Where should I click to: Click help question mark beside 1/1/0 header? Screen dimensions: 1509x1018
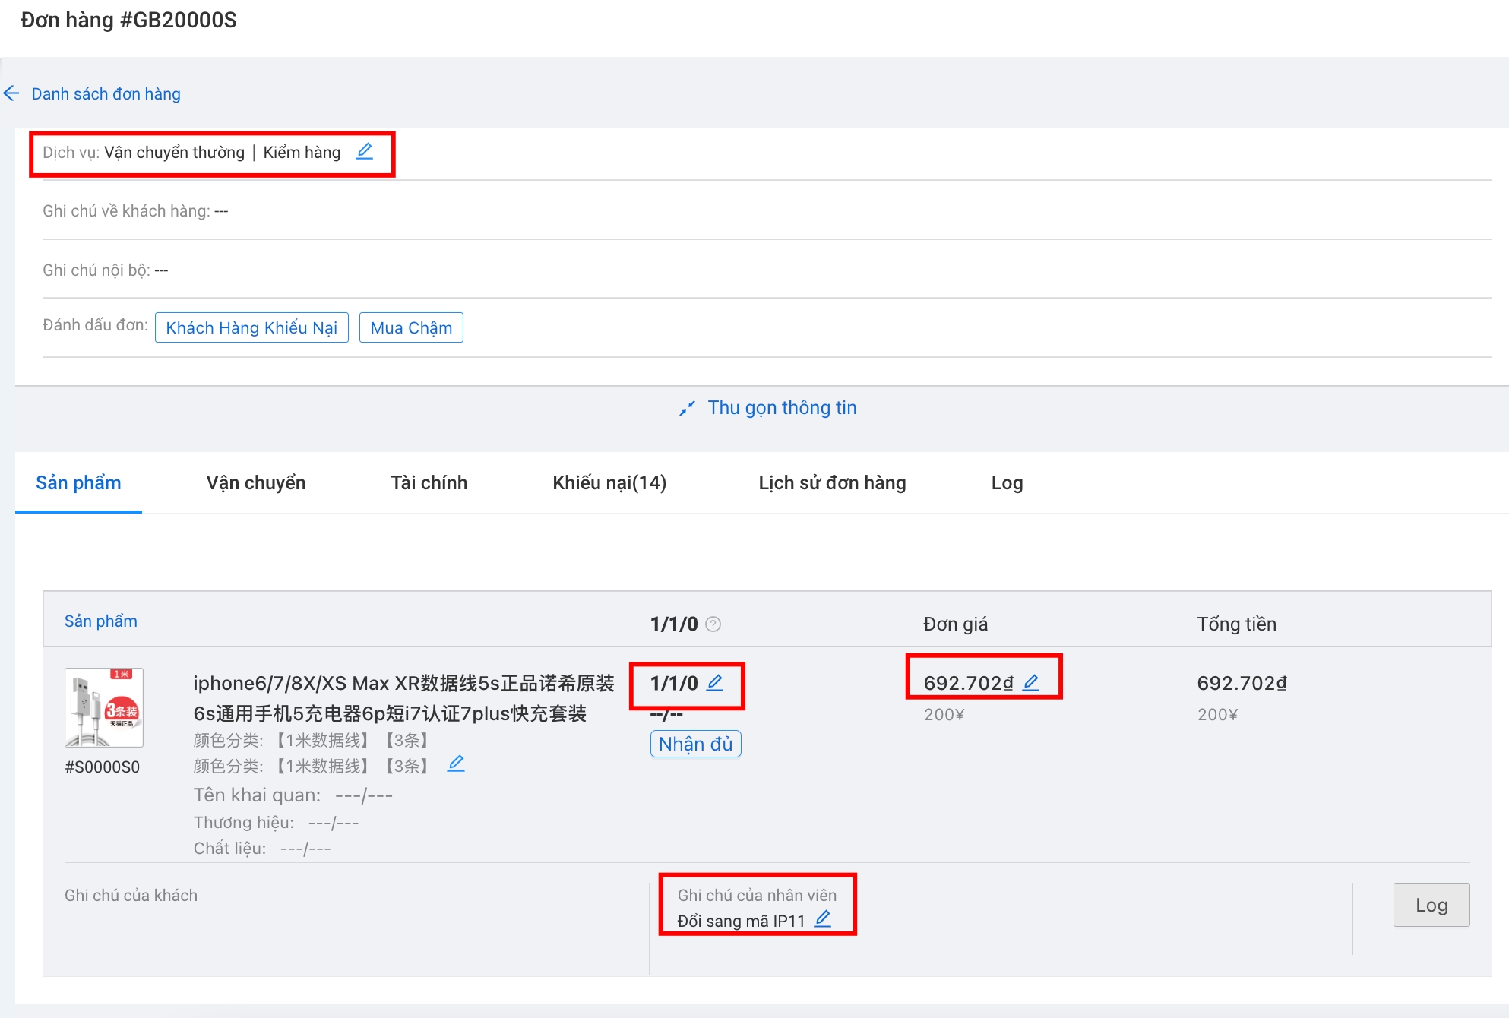713,624
